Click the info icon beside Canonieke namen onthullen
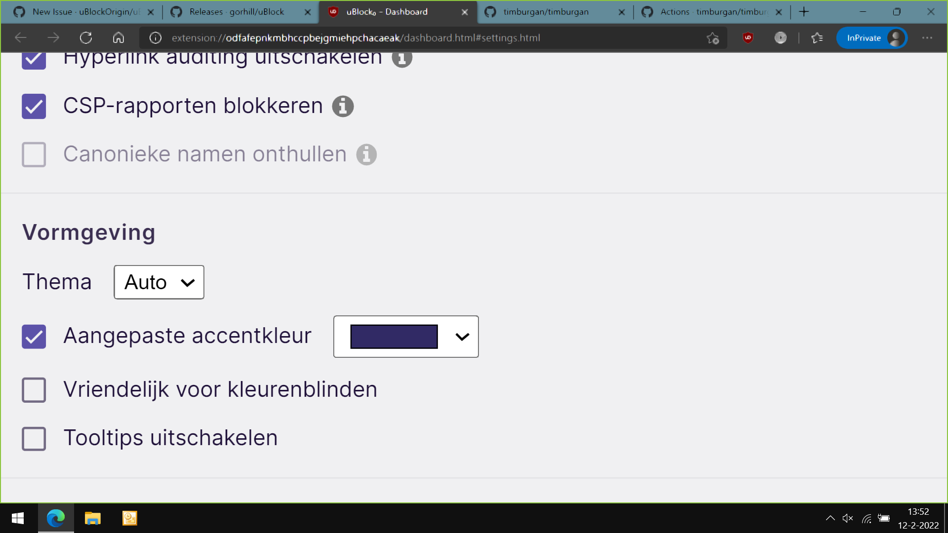 click(x=366, y=154)
